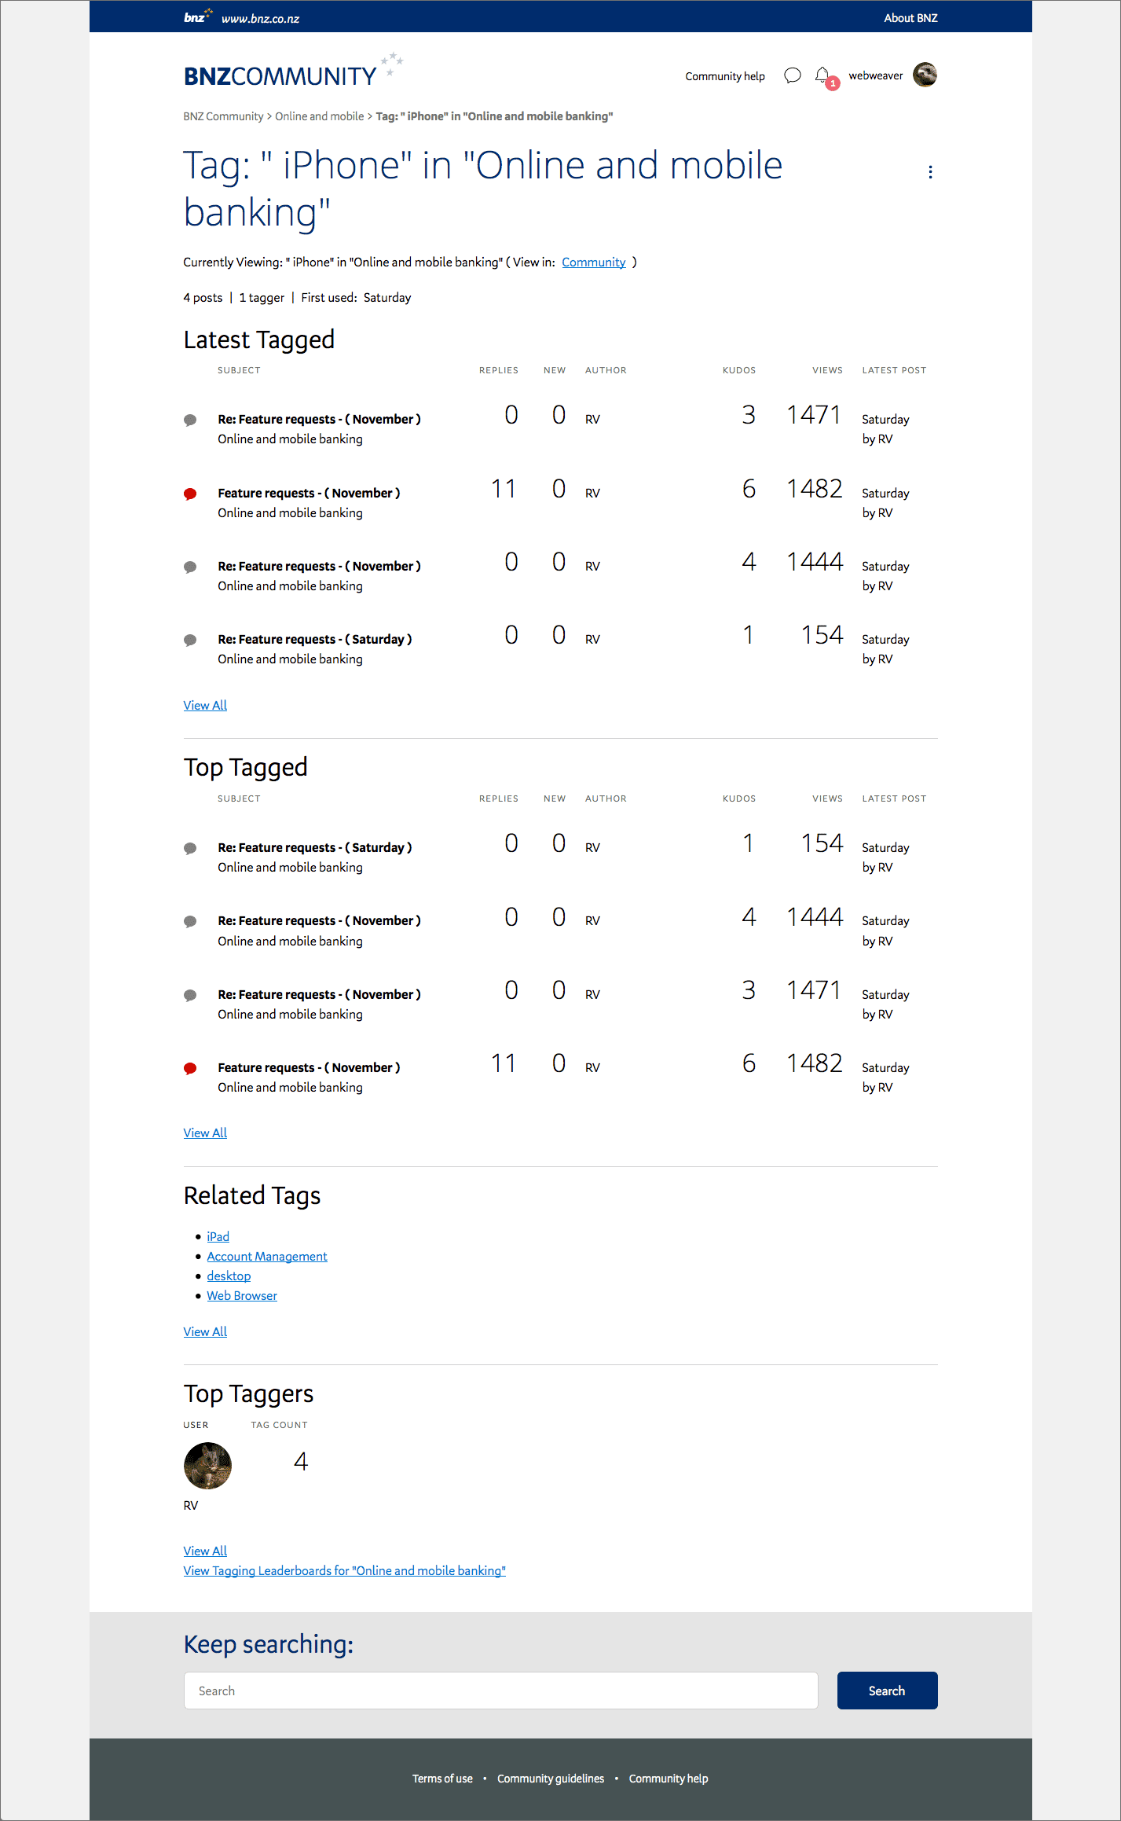
Task: Open About BNZ in the top bar
Action: (910, 17)
